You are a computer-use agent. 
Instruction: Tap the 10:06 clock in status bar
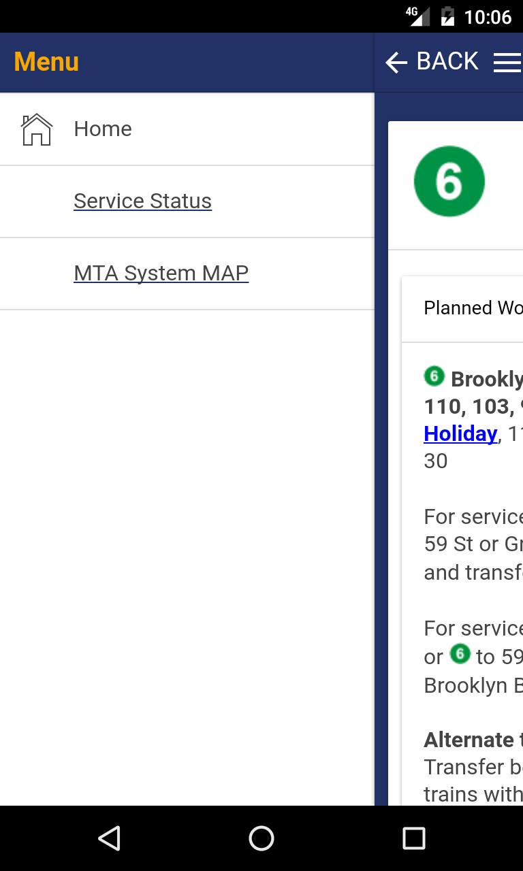click(x=488, y=17)
